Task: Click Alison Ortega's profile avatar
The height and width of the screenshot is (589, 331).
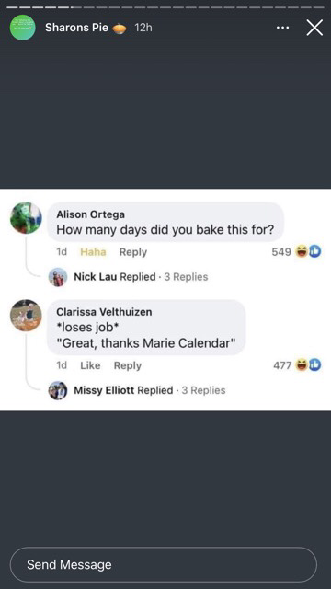Action: click(26, 218)
